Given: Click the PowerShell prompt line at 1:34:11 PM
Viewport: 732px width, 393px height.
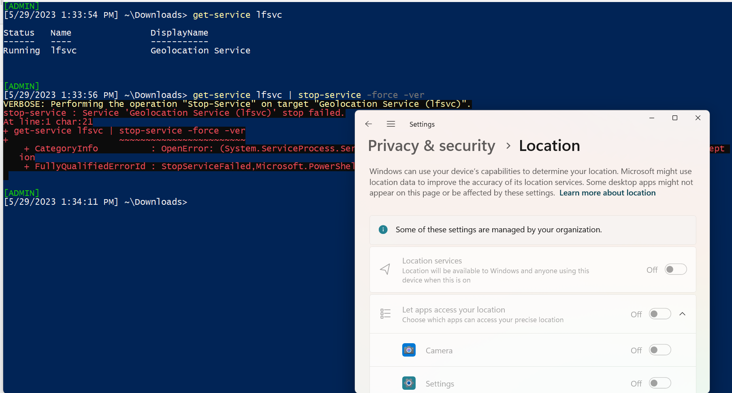Looking at the screenshot, I should pos(96,202).
